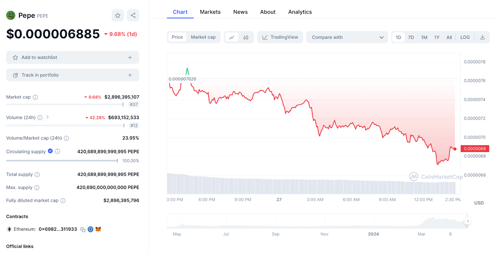499x254 pixels.
Task: Click the star favorite icon
Action: [118, 15]
